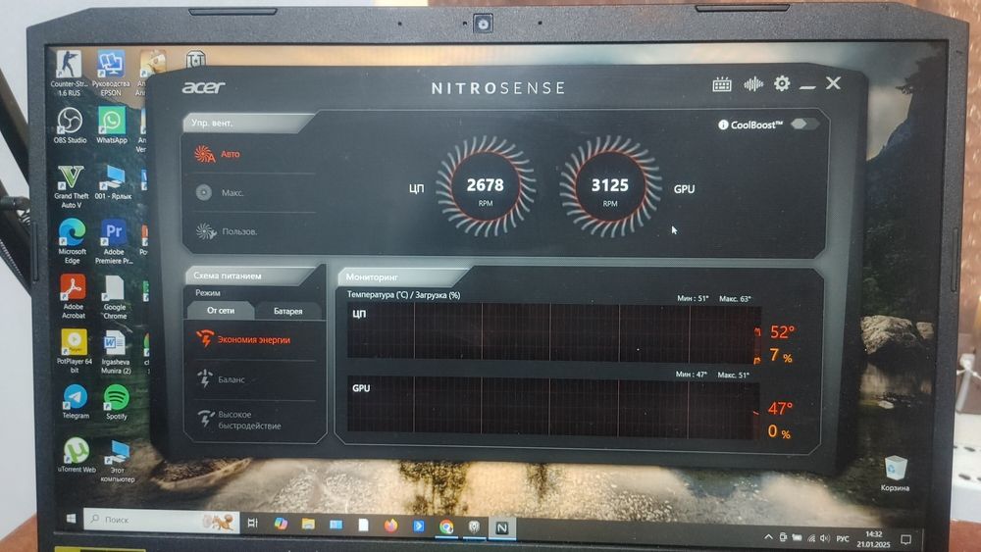The image size is (981, 552).
Task: Click the GPU 0 % load value
Action: tap(779, 432)
